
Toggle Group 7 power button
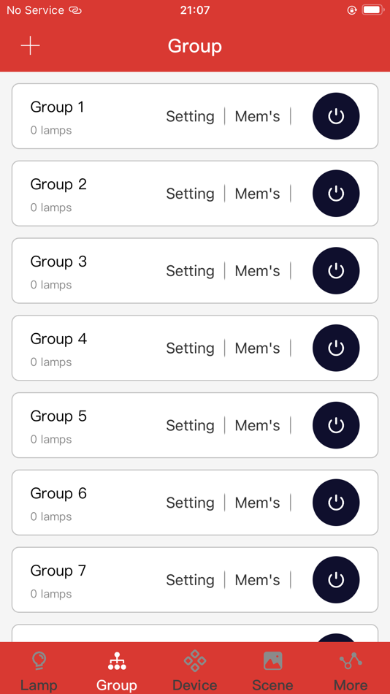(336, 579)
